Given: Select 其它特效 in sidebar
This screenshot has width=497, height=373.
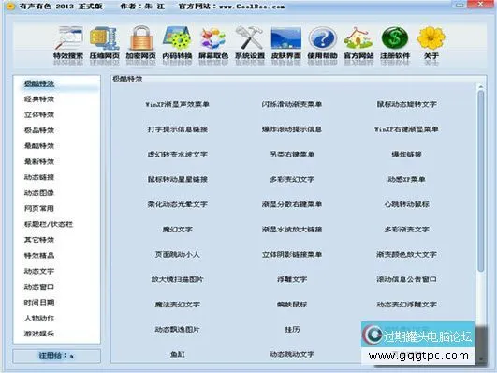Looking at the screenshot, I should tap(39, 240).
